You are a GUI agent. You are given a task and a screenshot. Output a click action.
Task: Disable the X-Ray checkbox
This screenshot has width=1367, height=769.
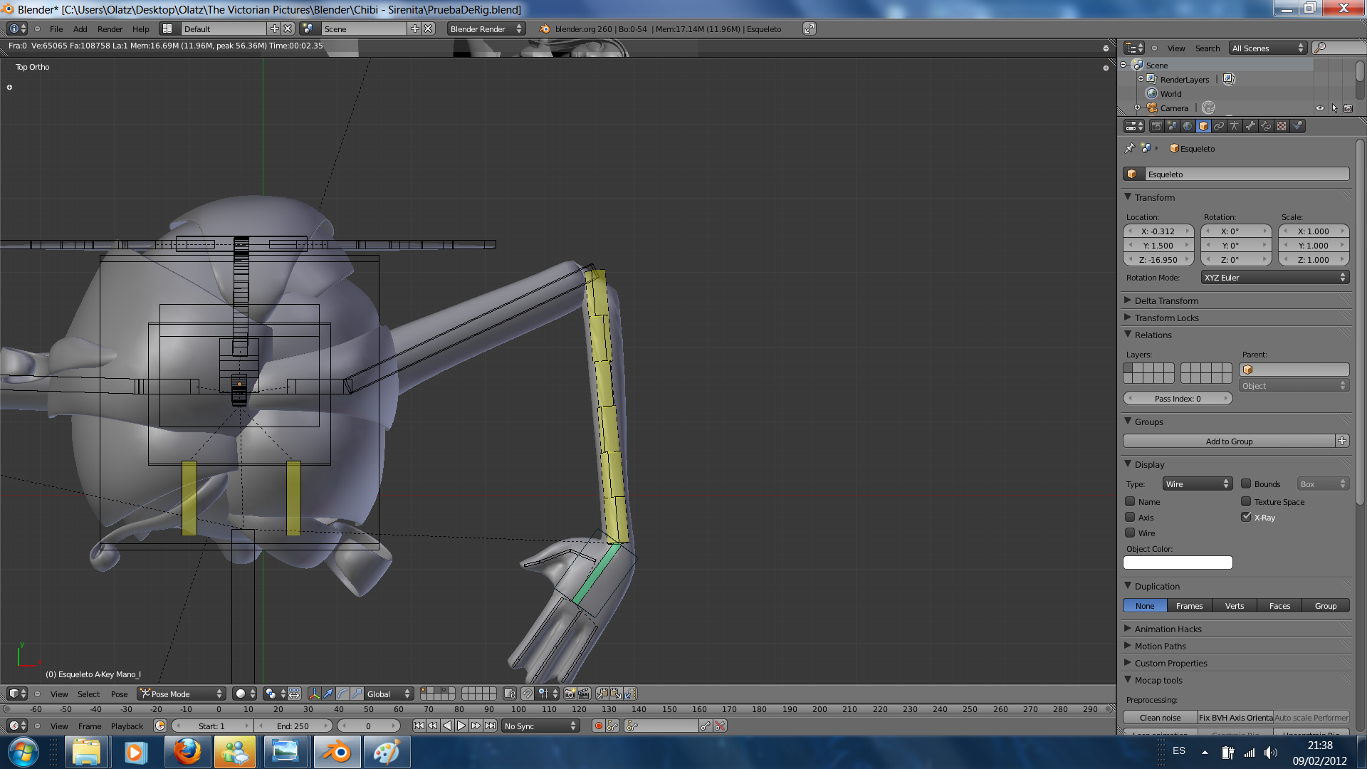[1246, 518]
